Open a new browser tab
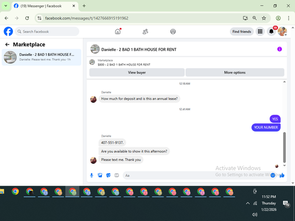 point(84,6)
